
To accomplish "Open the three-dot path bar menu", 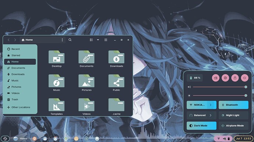I will [x=62, y=40].
